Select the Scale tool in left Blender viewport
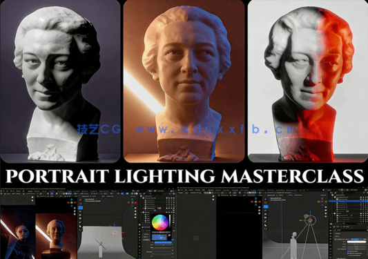This screenshot has height=259, width=368. point(80,215)
